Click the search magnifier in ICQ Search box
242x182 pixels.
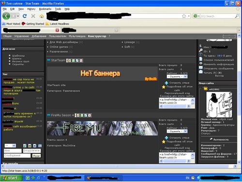[237, 16]
